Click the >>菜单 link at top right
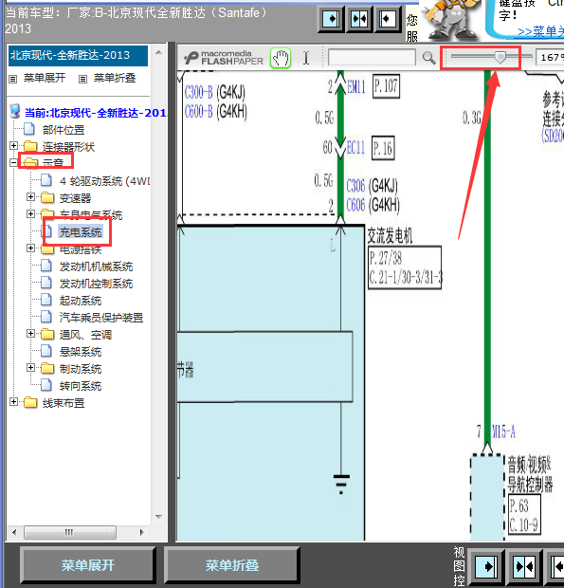564x588 pixels. point(540,31)
